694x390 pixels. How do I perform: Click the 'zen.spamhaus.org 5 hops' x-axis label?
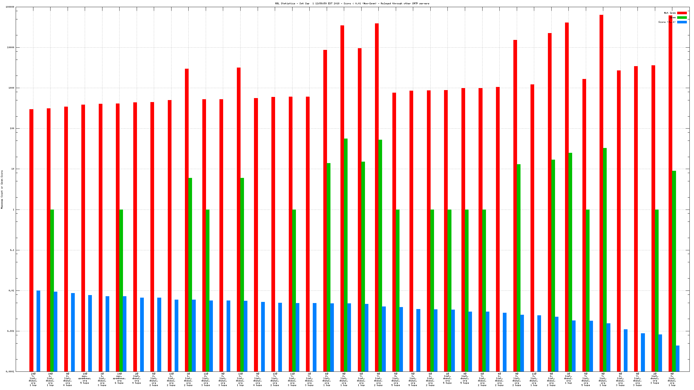point(85,378)
